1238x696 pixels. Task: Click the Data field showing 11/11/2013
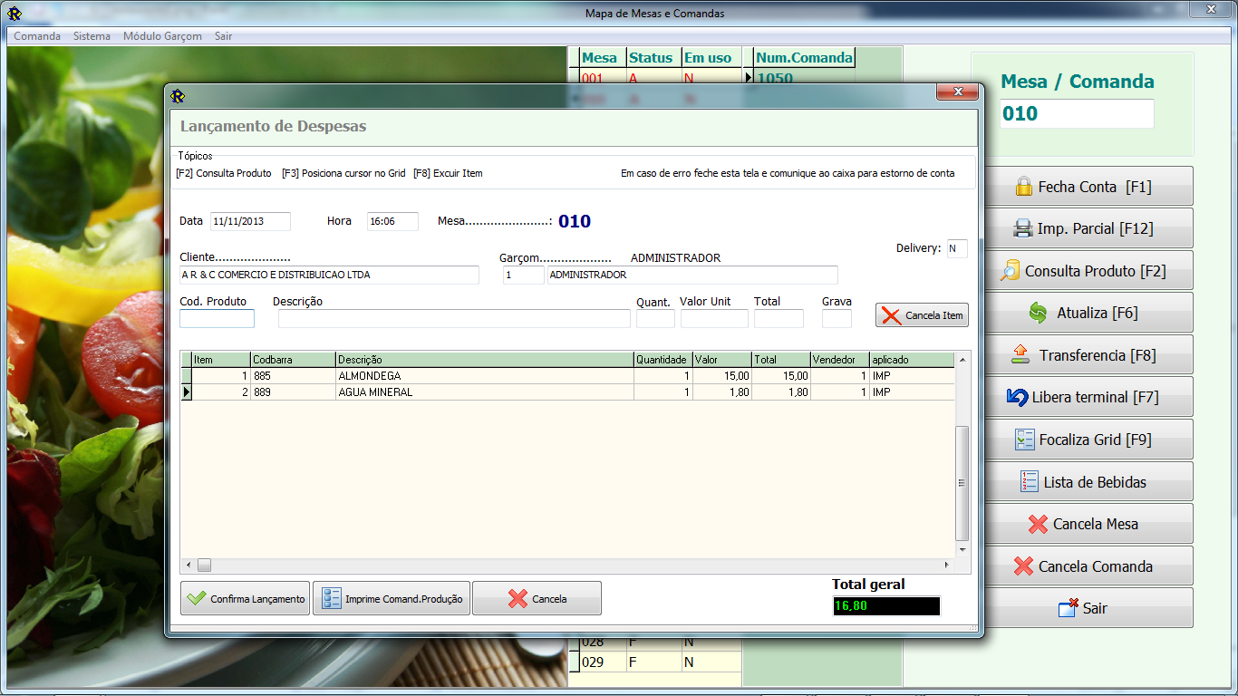pyautogui.click(x=250, y=221)
